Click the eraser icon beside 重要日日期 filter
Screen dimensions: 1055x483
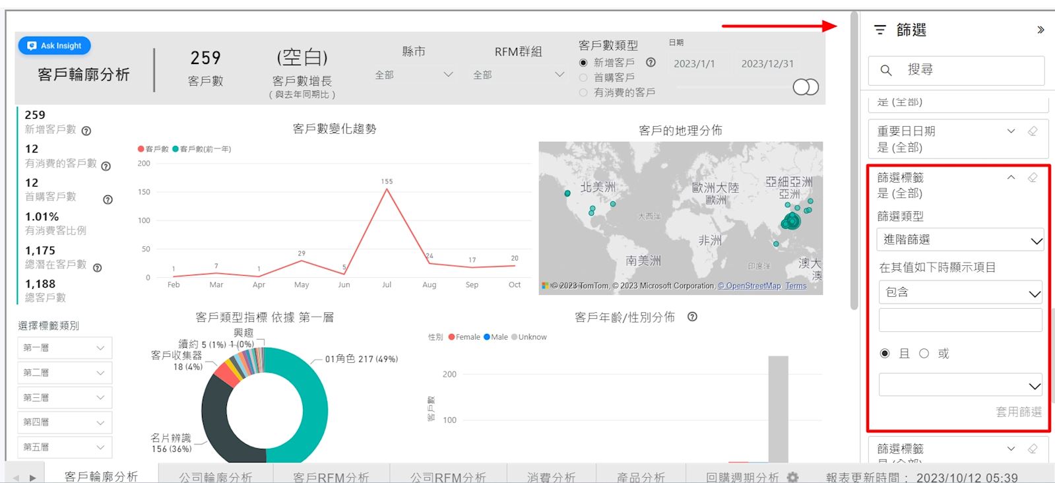point(1033,131)
